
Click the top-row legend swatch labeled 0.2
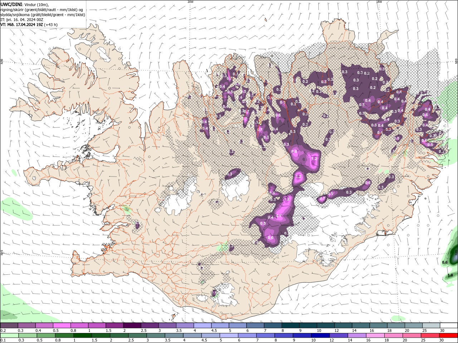click(9, 325)
